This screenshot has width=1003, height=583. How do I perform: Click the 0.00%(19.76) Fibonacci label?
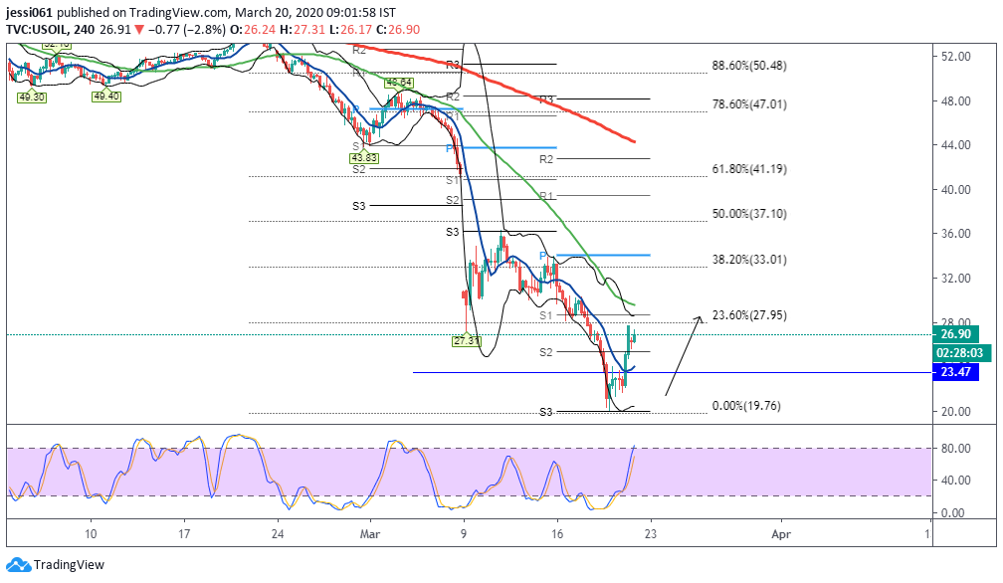tap(746, 405)
